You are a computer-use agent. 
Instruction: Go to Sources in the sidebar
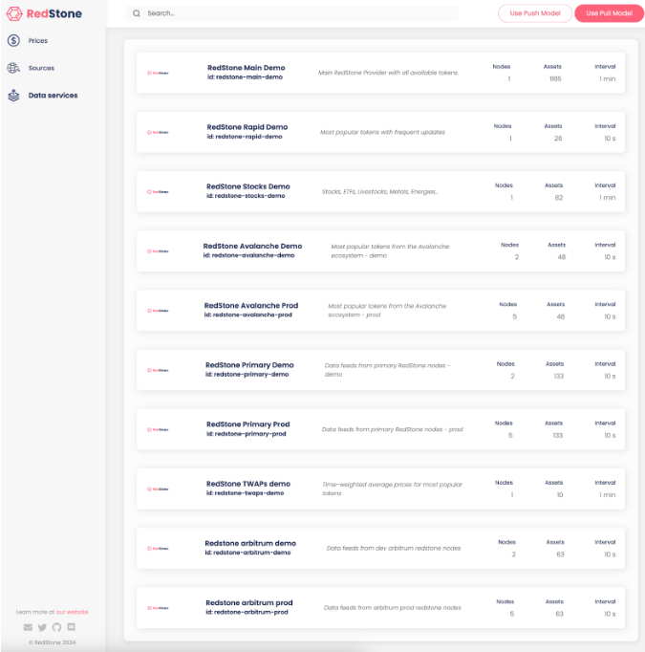pos(41,68)
